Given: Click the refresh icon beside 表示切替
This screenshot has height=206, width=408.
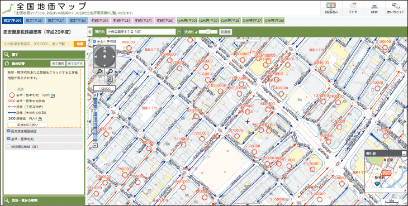Looking at the screenshot, I should click(7, 64).
